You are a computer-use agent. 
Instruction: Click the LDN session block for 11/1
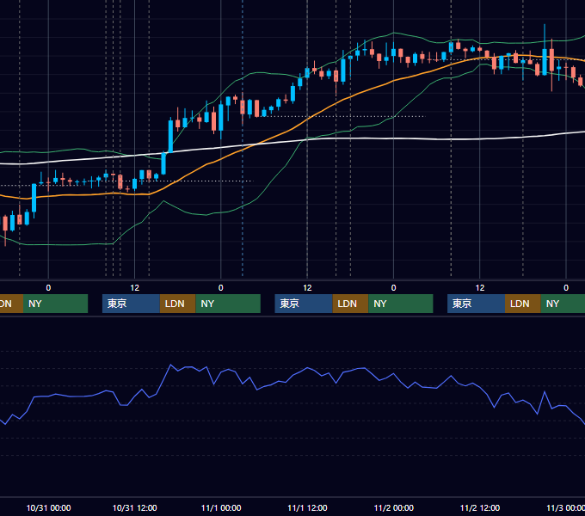pyautogui.click(x=350, y=304)
